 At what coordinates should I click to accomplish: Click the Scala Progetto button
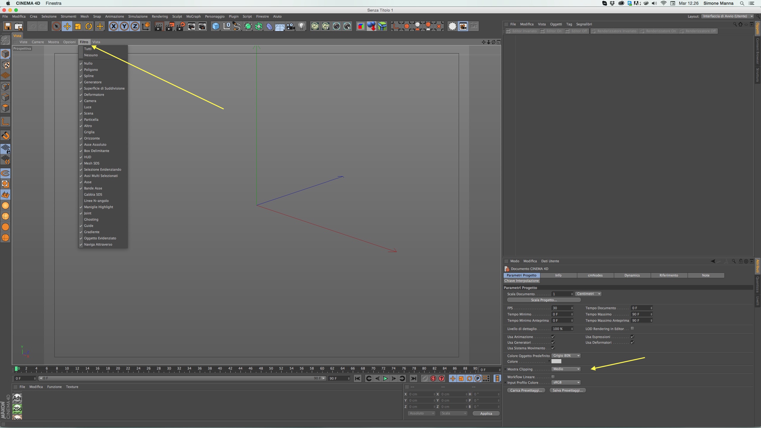(544, 300)
